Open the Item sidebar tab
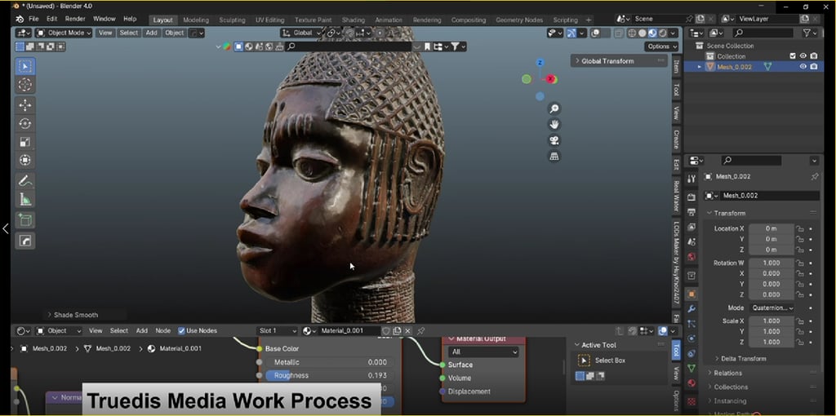Image resolution: width=836 pixels, height=416 pixels. 676,66
